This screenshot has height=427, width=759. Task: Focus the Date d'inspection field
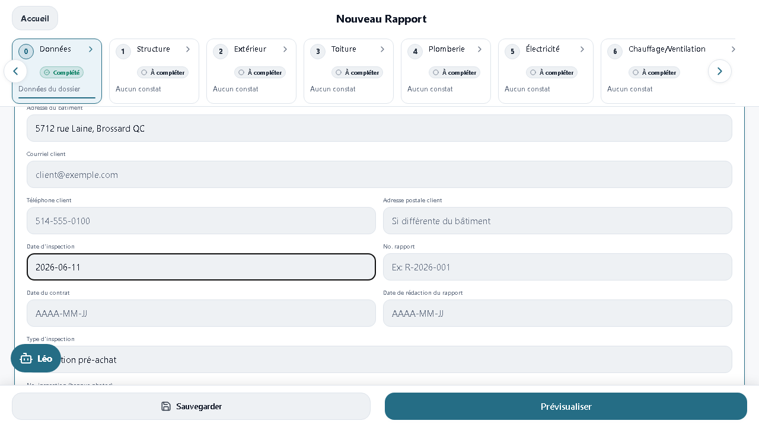pyautogui.click(x=201, y=267)
